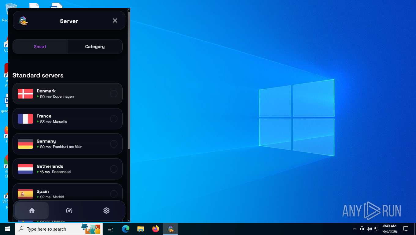416x235 pixels.
Task: Click the duck logo in Server header
Action: [x=23, y=21]
